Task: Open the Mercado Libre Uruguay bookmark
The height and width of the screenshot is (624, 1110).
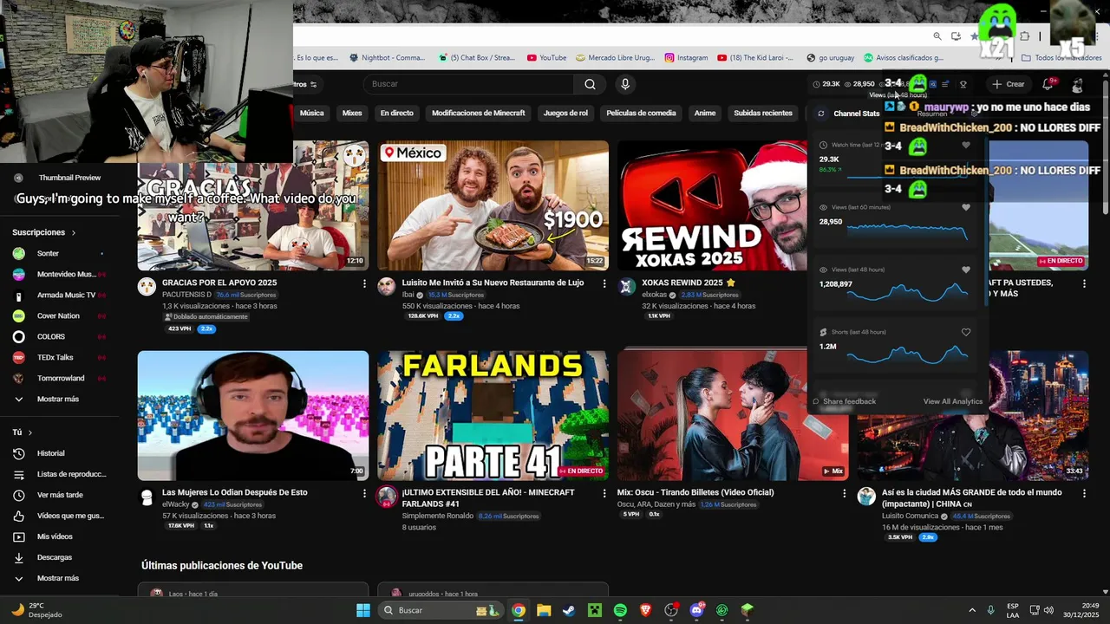Action: pos(615,58)
